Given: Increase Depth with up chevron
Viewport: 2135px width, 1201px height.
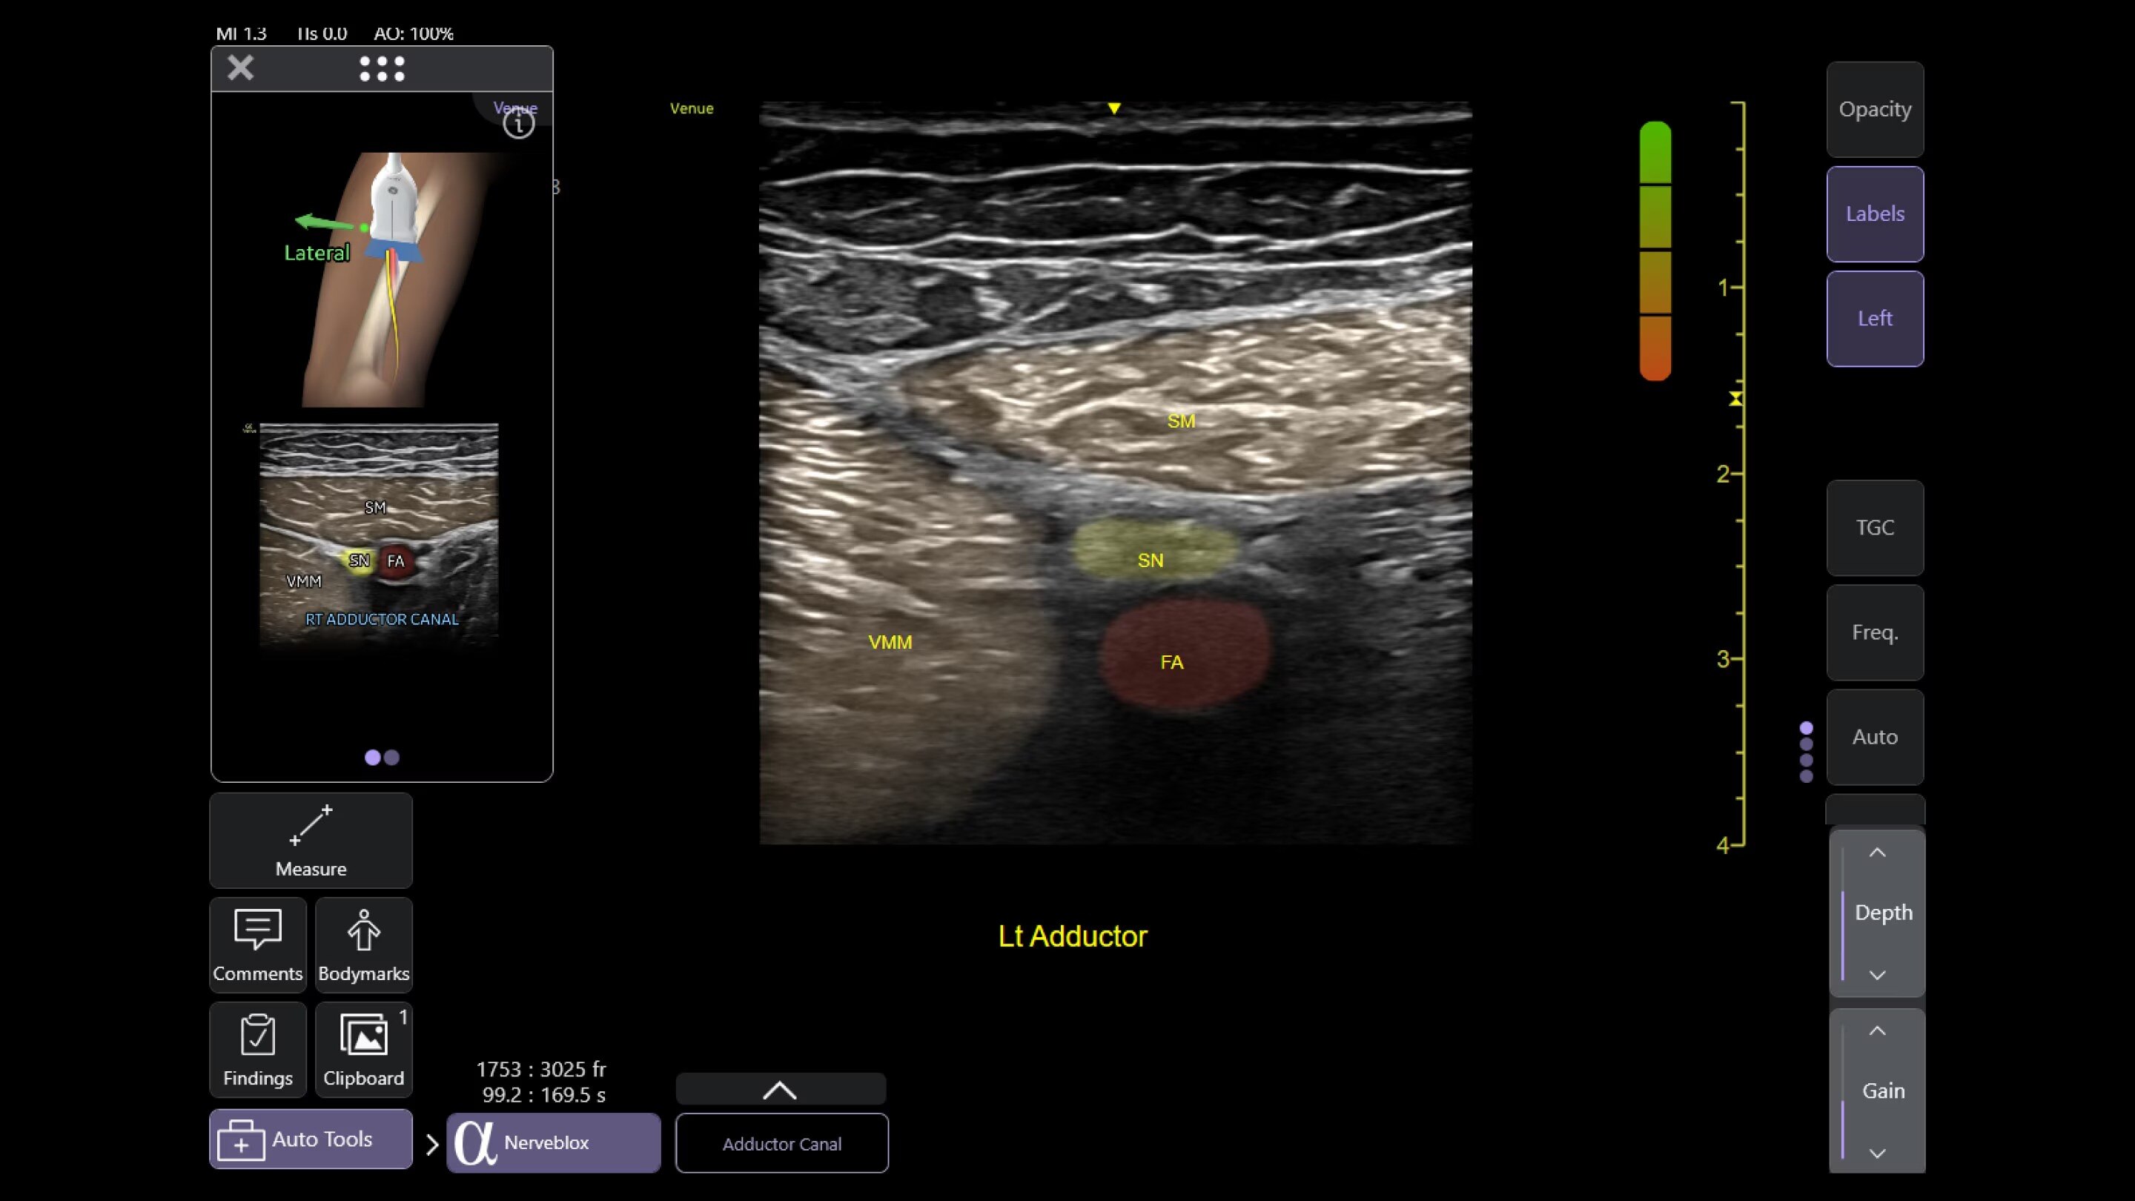Looking at the screenshot, I should pos(1877,853).
